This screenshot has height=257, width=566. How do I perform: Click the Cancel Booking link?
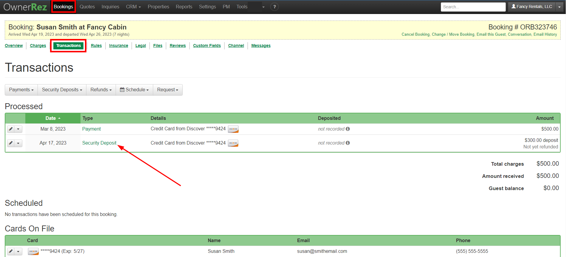coord(415,35)
